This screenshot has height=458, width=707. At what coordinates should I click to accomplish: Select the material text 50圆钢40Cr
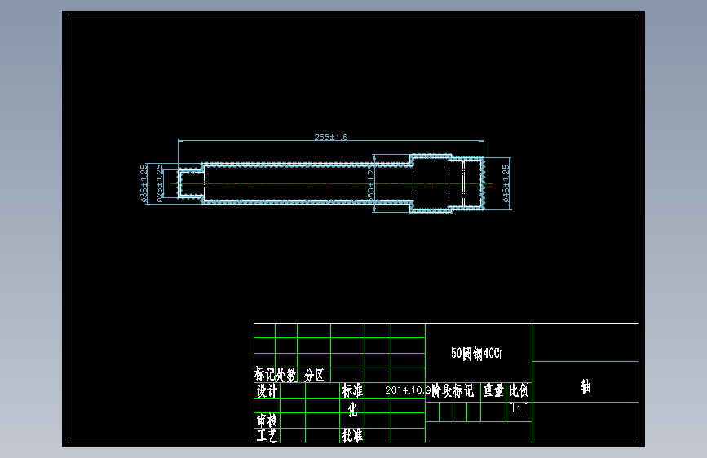click(x=476, y=354)
